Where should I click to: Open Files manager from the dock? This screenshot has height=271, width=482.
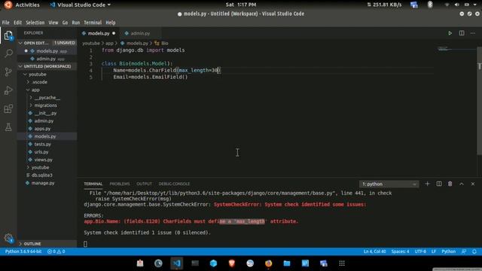point(287,263)
